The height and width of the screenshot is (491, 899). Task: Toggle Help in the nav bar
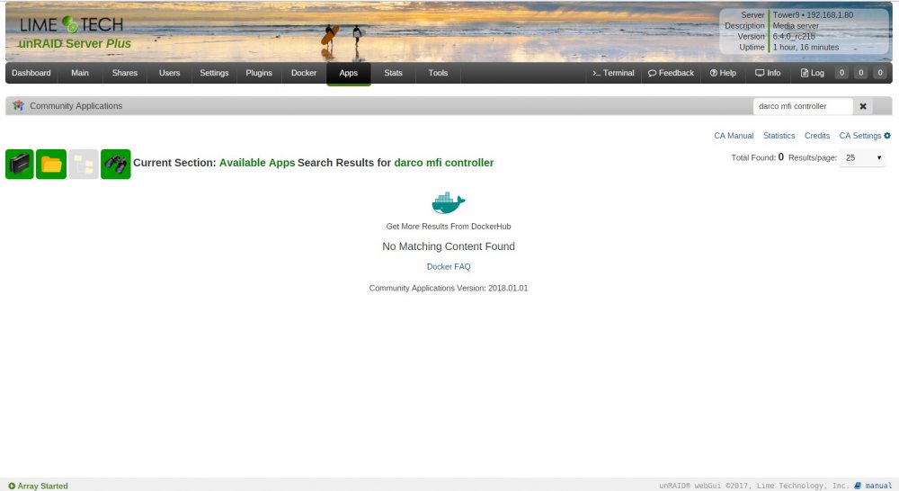(723, 73)
